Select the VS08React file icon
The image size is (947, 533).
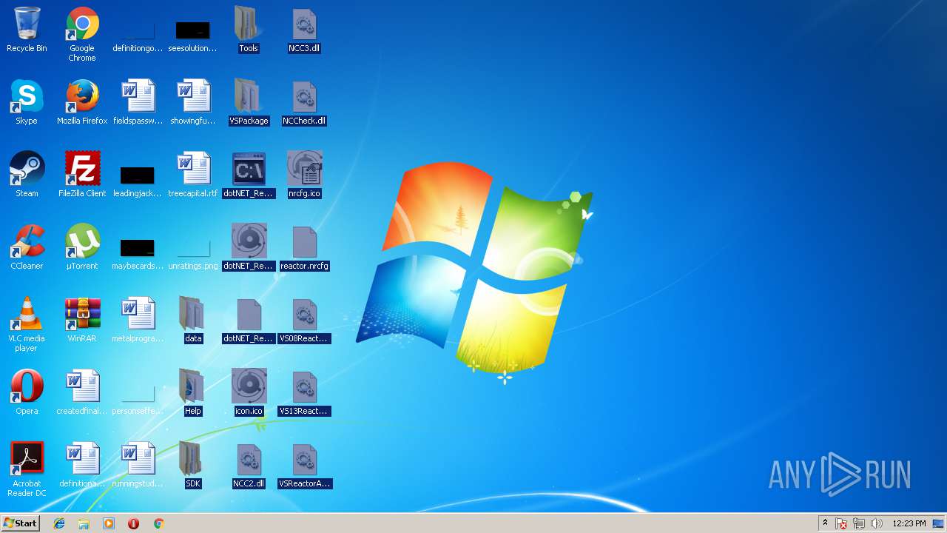pyautogui.click(x=304, y=321)
